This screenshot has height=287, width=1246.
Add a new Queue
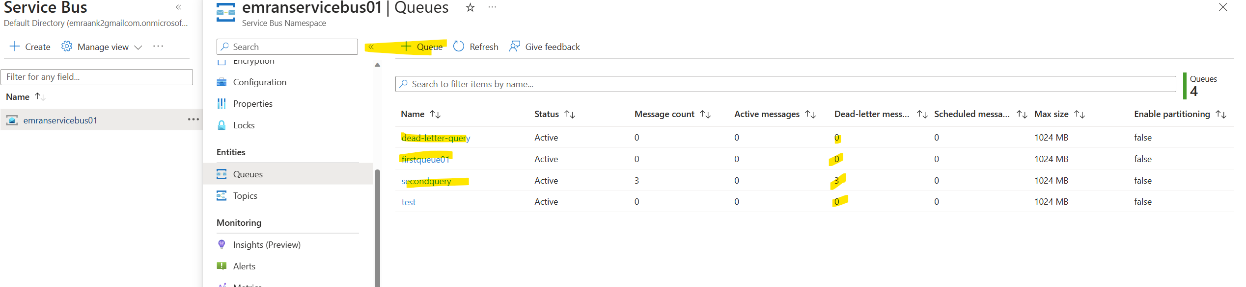[422, 47]
